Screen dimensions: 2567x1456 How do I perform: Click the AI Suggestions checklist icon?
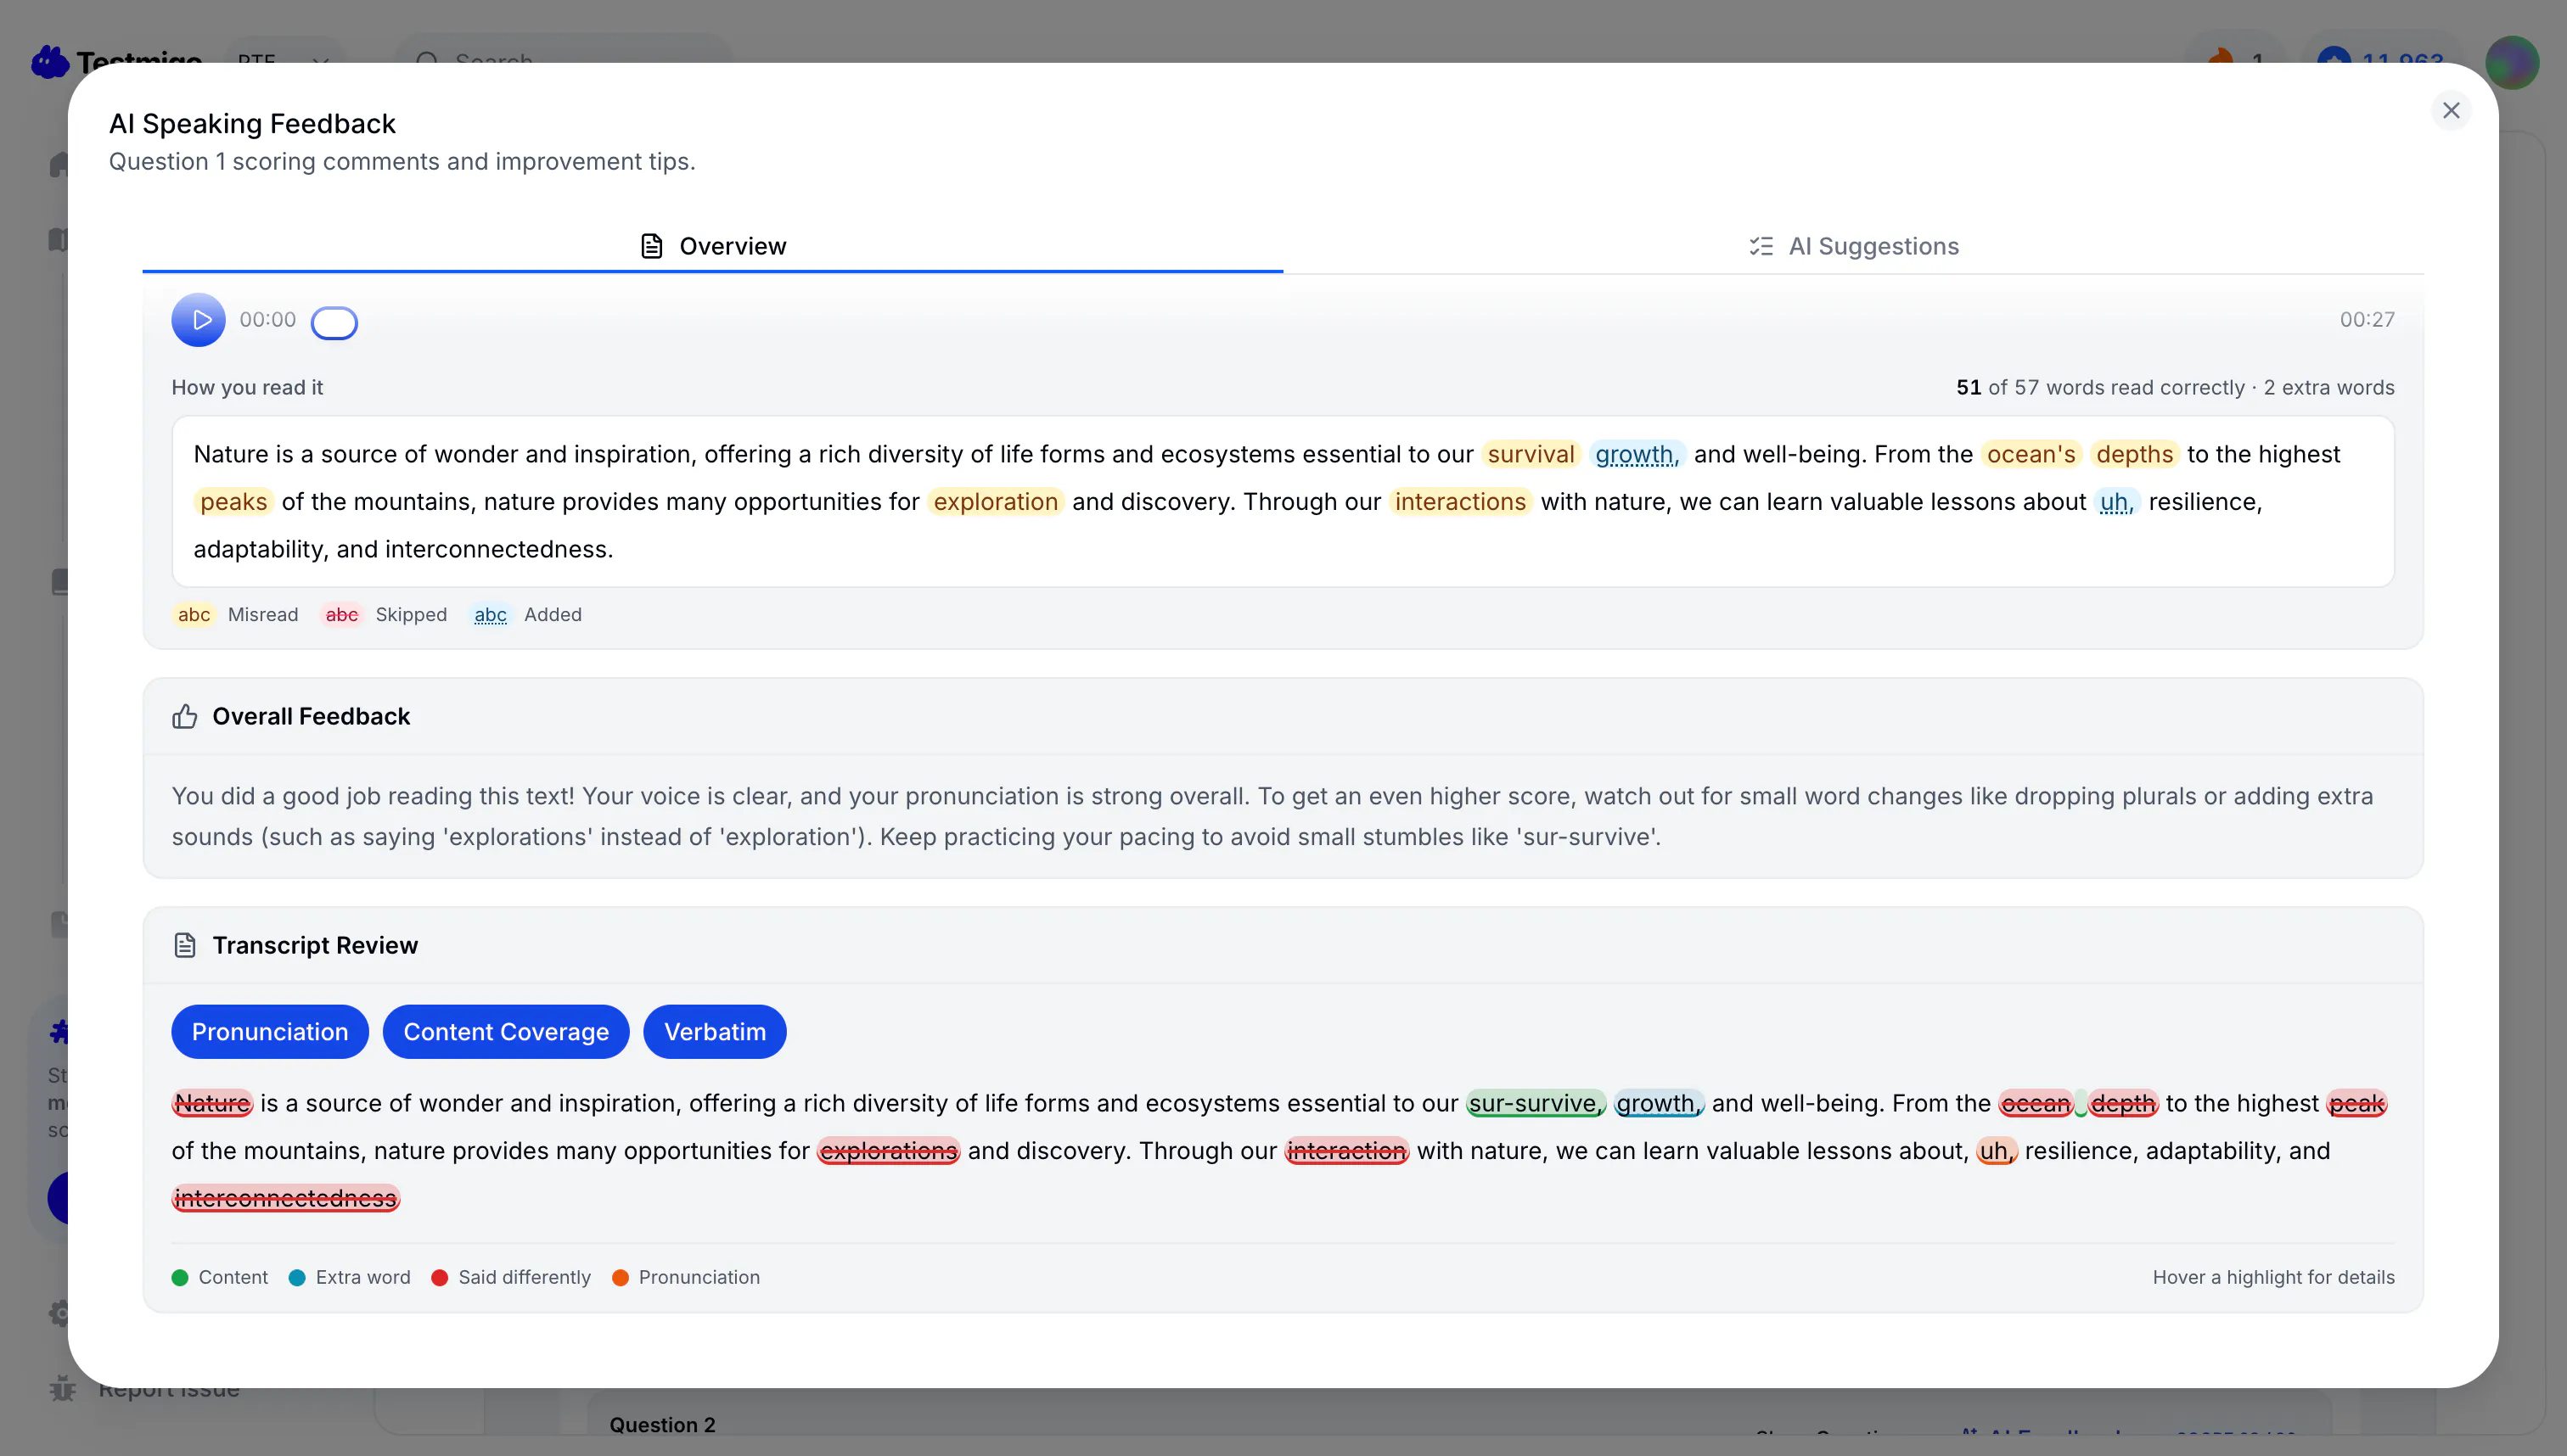pos(1761,246)
